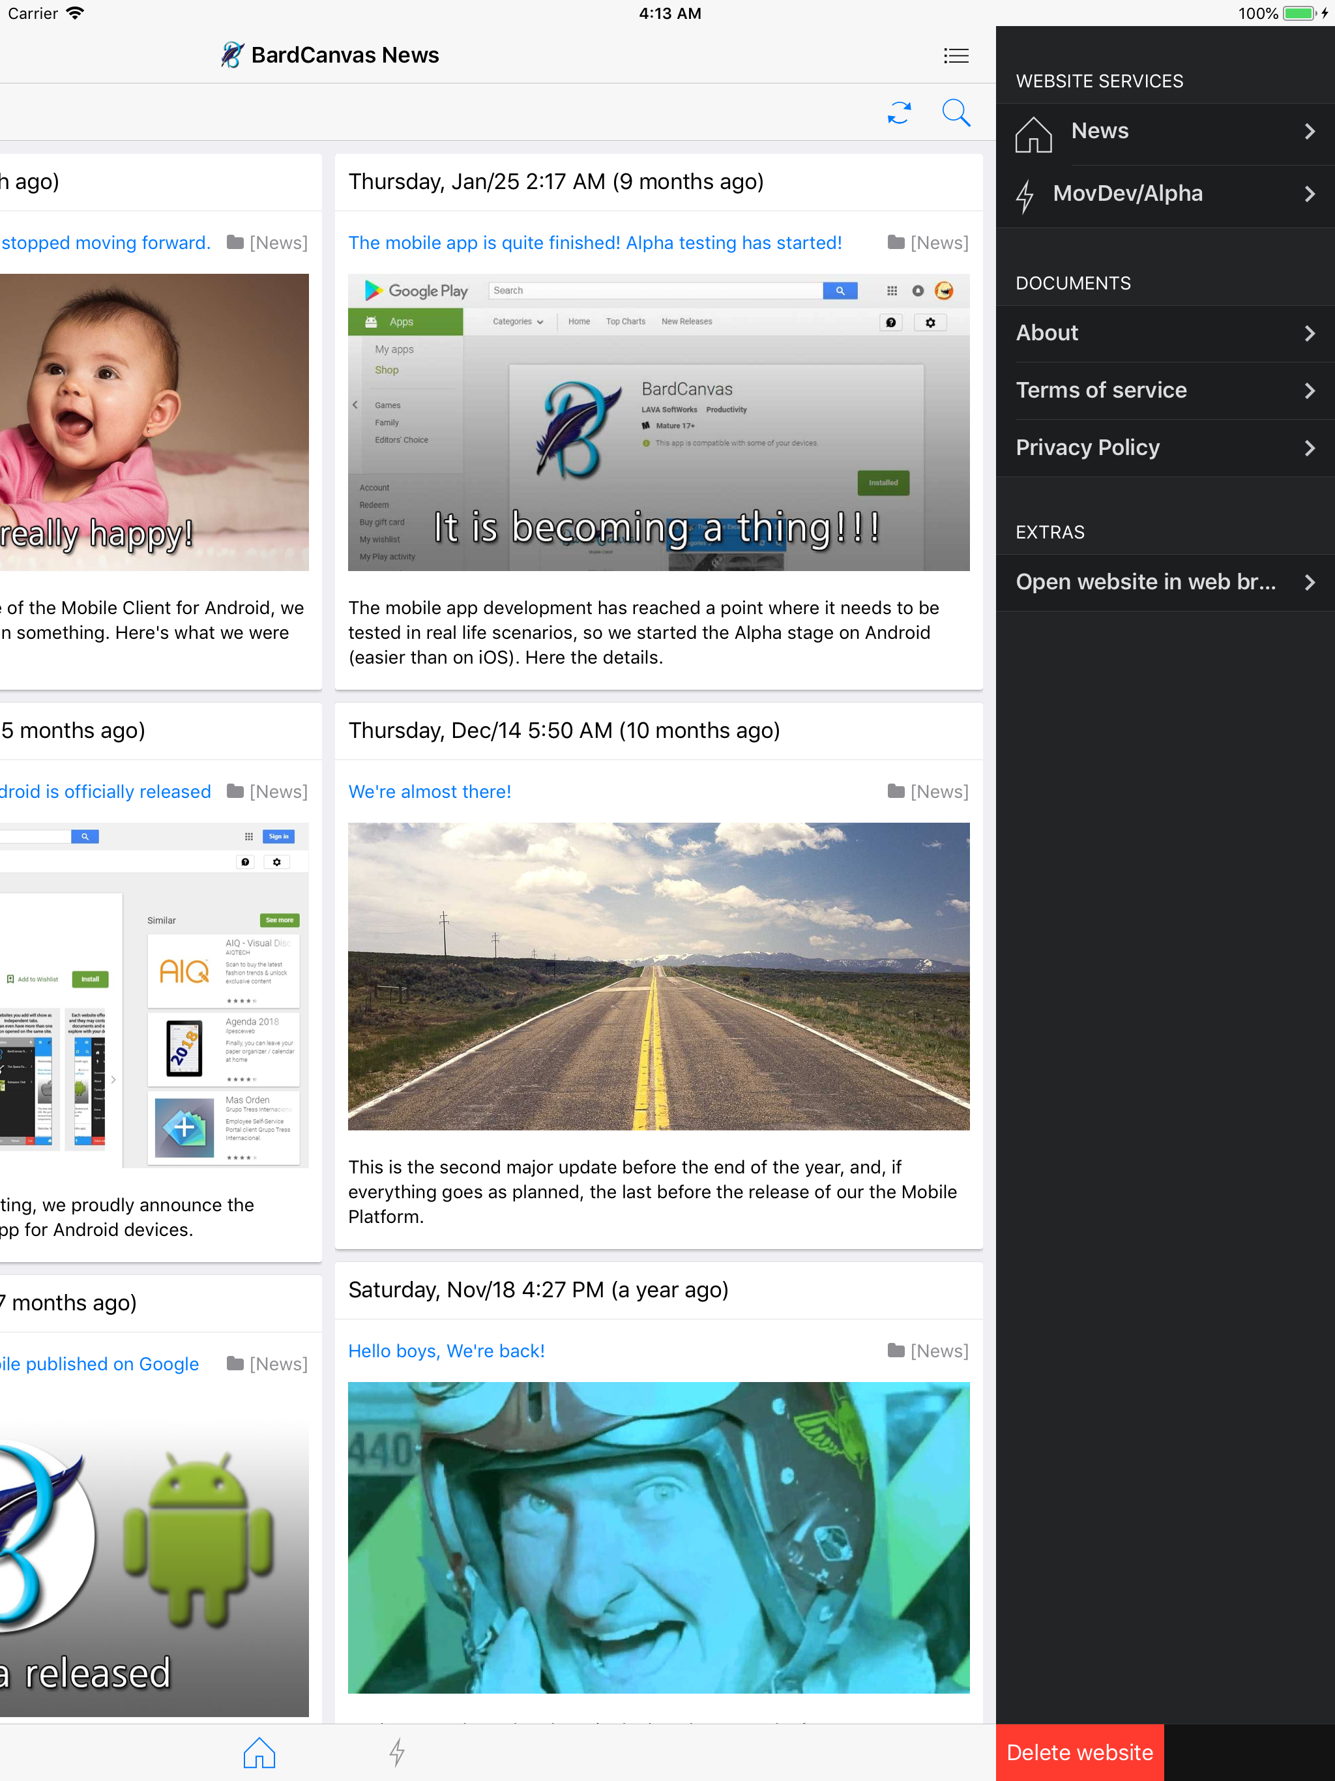Select Open website in web browser
This screenshot has height=1781, width=1335.
pos(1145,582)
